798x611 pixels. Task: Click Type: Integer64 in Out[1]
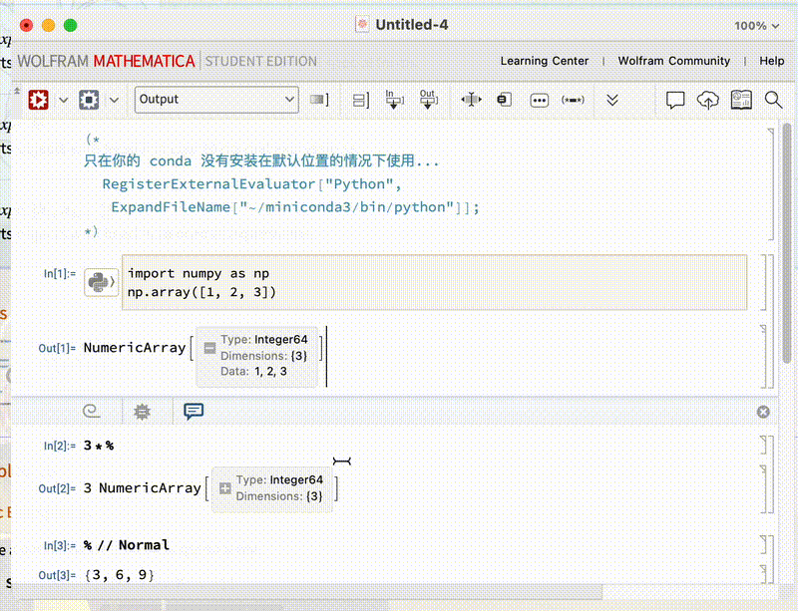[x=264, y=339]
